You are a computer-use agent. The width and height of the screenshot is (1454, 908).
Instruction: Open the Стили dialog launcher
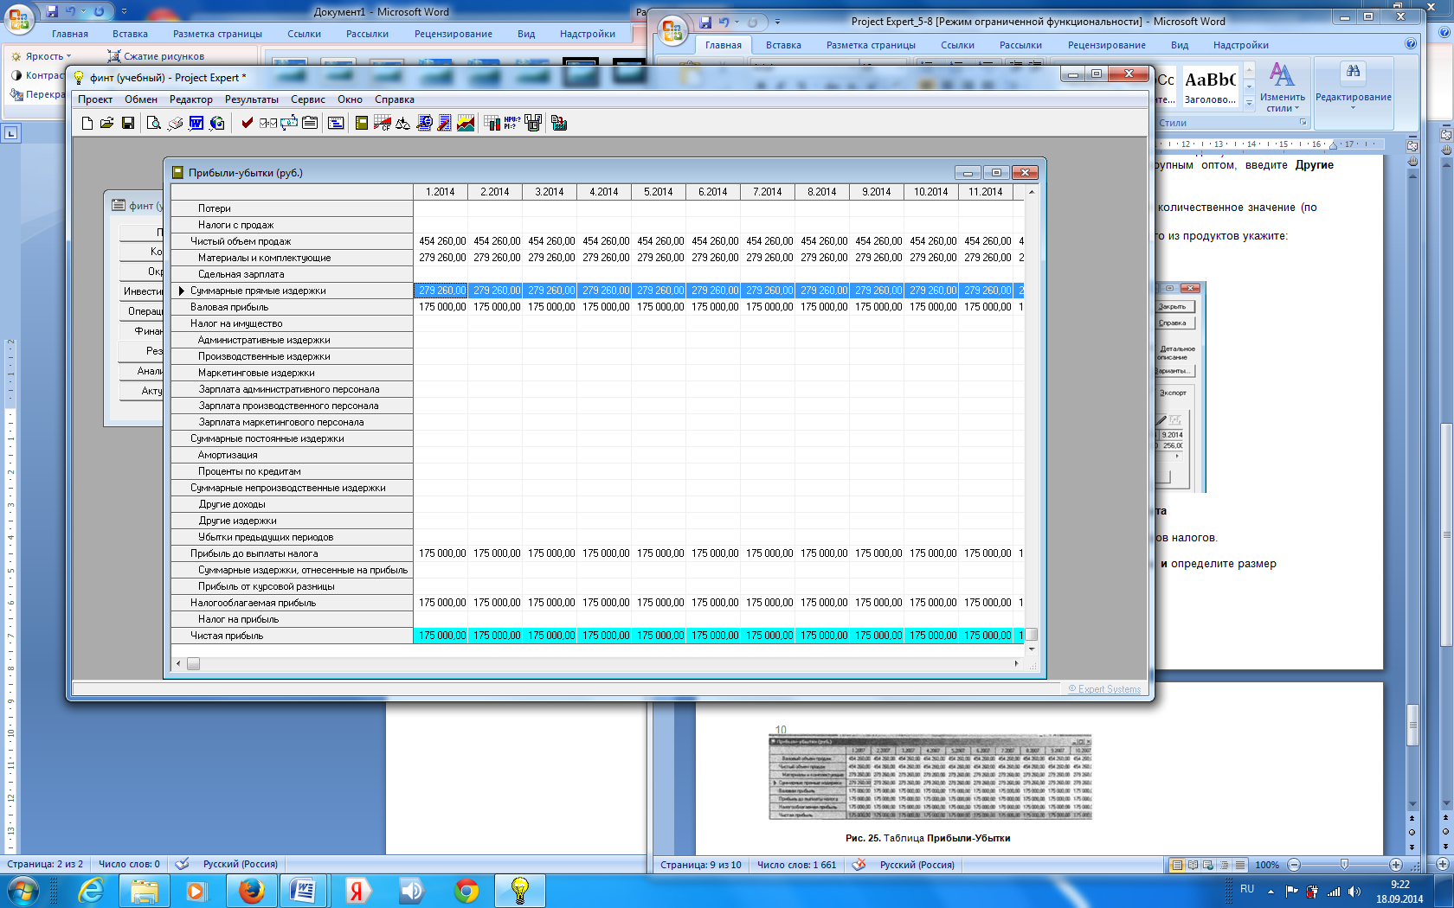click(x=1303, y=123)
